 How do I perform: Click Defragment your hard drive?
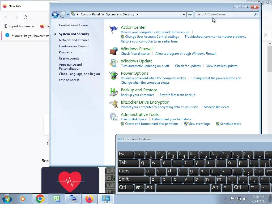(x=172, y=119)
